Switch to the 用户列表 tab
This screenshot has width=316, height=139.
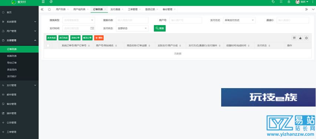61,10
